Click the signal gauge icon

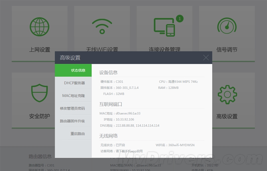(x=227, y=27)
